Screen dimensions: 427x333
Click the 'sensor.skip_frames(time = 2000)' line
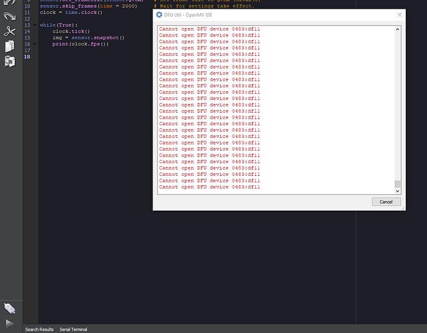tap(89, 6)
